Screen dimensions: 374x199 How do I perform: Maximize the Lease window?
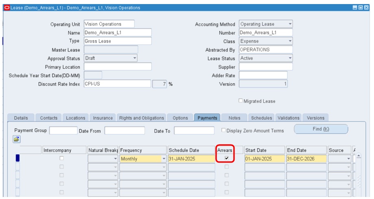(361, 8)
